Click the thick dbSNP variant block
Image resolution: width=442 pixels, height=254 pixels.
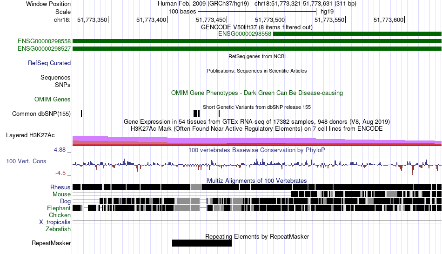point(196,114)
